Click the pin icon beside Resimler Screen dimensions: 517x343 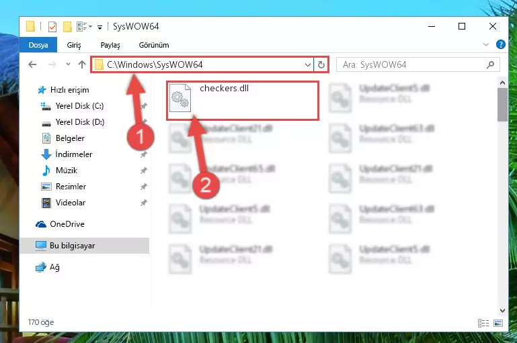[143, 187]
